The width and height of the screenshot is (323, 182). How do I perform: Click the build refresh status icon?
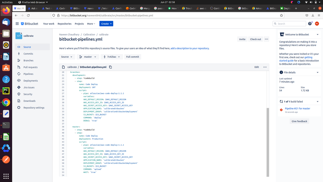[x=281, y=101]
